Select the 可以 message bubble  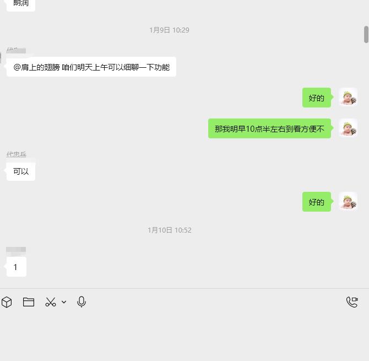pyautogui.click(x=21, y=171)
